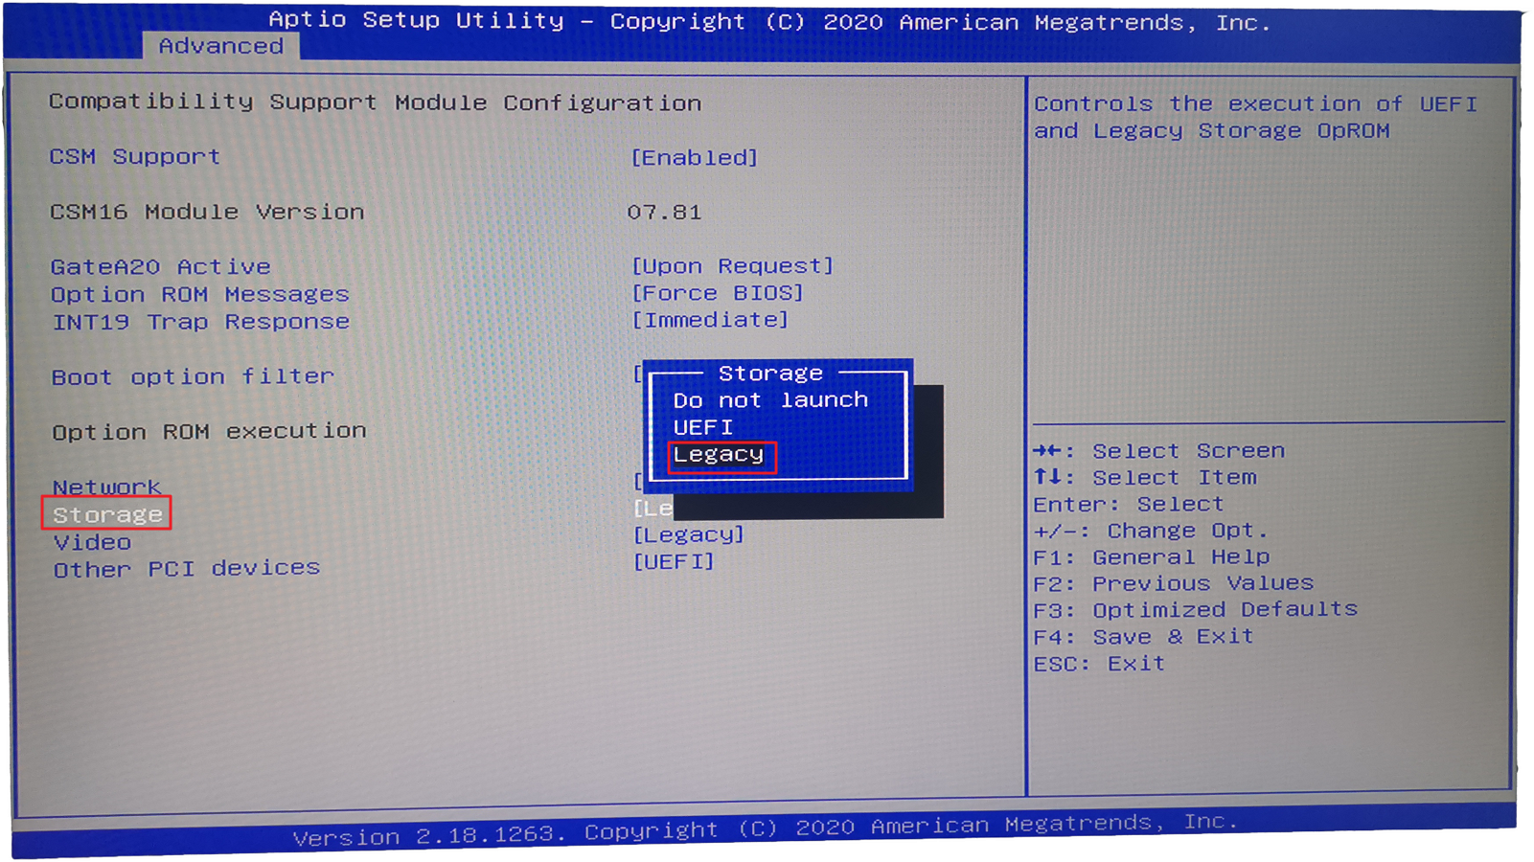Select Option ROM Messages setting
1534x862 pixels.
[x=200, y=294]
